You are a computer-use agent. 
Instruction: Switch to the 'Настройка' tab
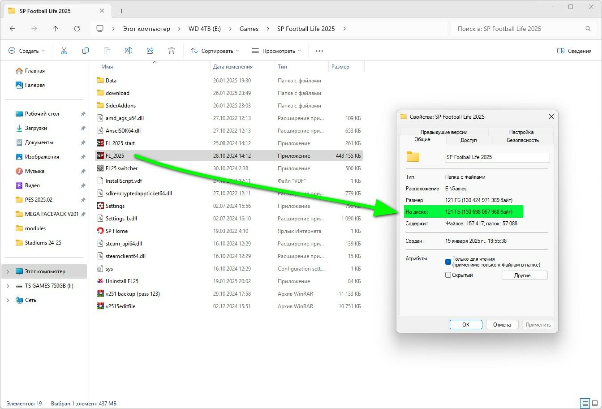click(x=521, y=132)
